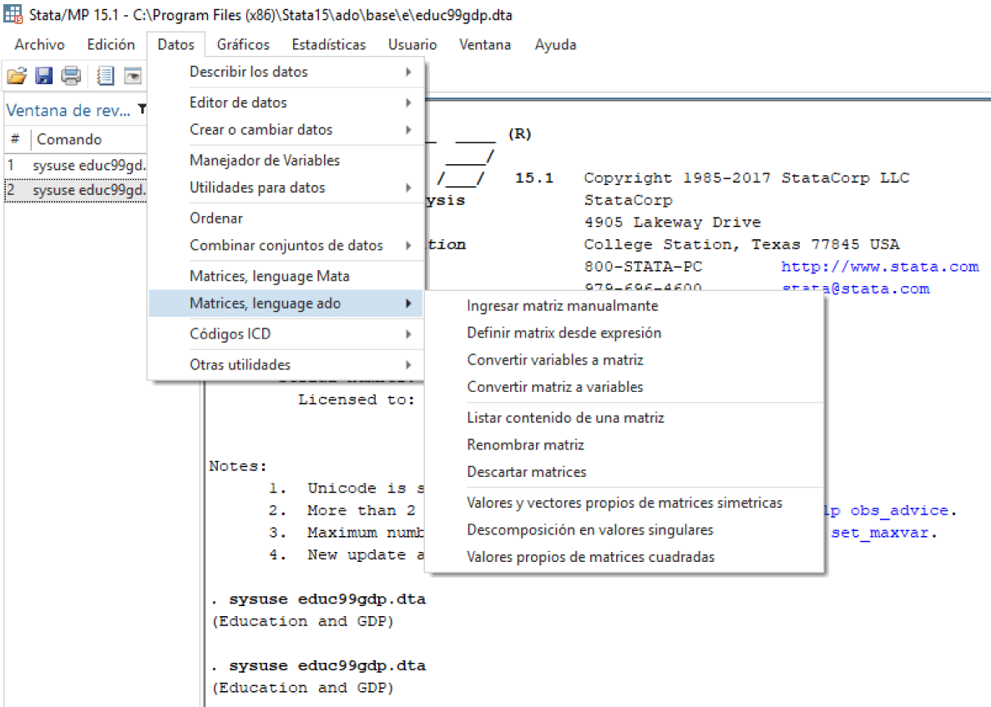Viewport: 991px width, 707px height.
Task: Click the Licensed to: text
Action: (x=356, y=399)
